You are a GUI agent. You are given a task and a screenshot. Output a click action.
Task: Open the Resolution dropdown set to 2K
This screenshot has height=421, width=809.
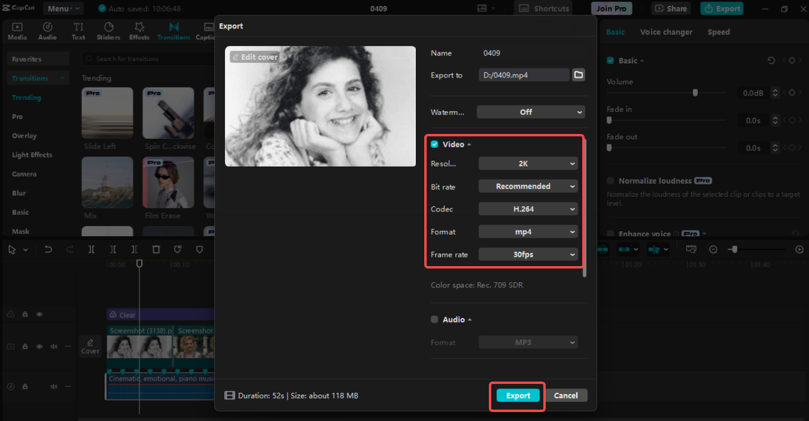(528, 163)
